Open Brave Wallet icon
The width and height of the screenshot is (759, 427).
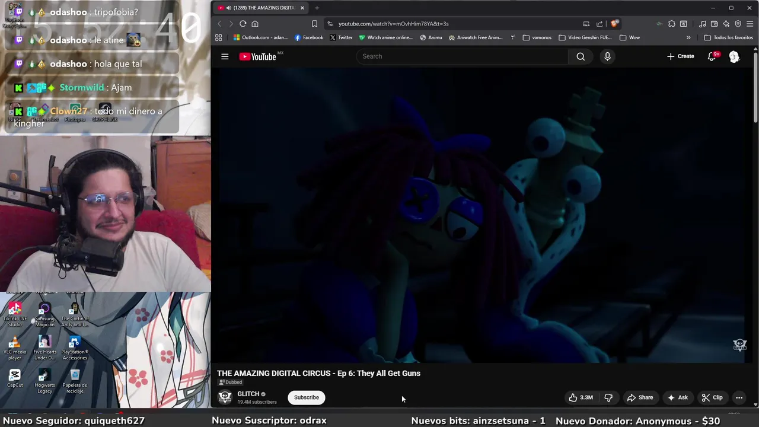tap(714, 24)
